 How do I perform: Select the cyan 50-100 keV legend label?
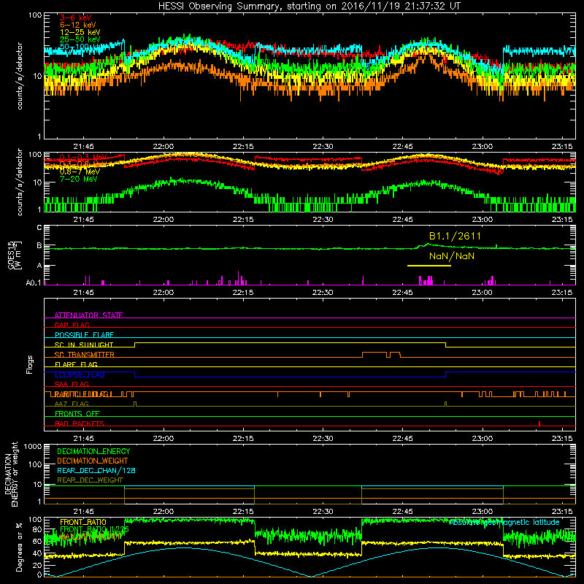click(80, 47)
